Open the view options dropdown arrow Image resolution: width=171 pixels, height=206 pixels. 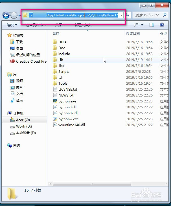[142, 25]
